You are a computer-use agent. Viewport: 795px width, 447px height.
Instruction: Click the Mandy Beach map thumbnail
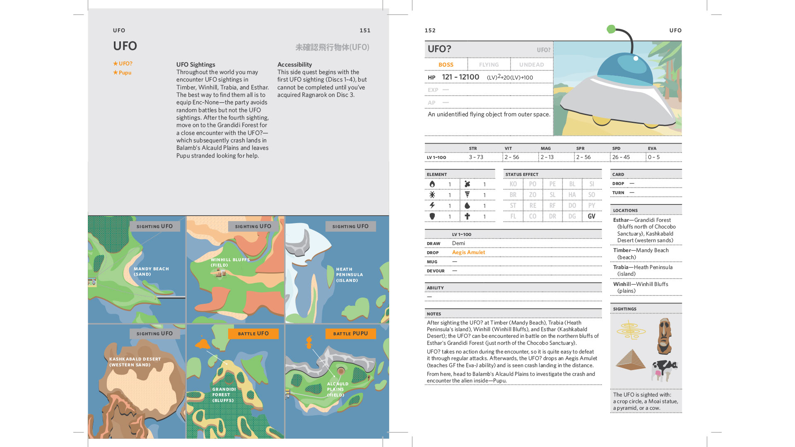pyautogui.click(x=137, y=269)
